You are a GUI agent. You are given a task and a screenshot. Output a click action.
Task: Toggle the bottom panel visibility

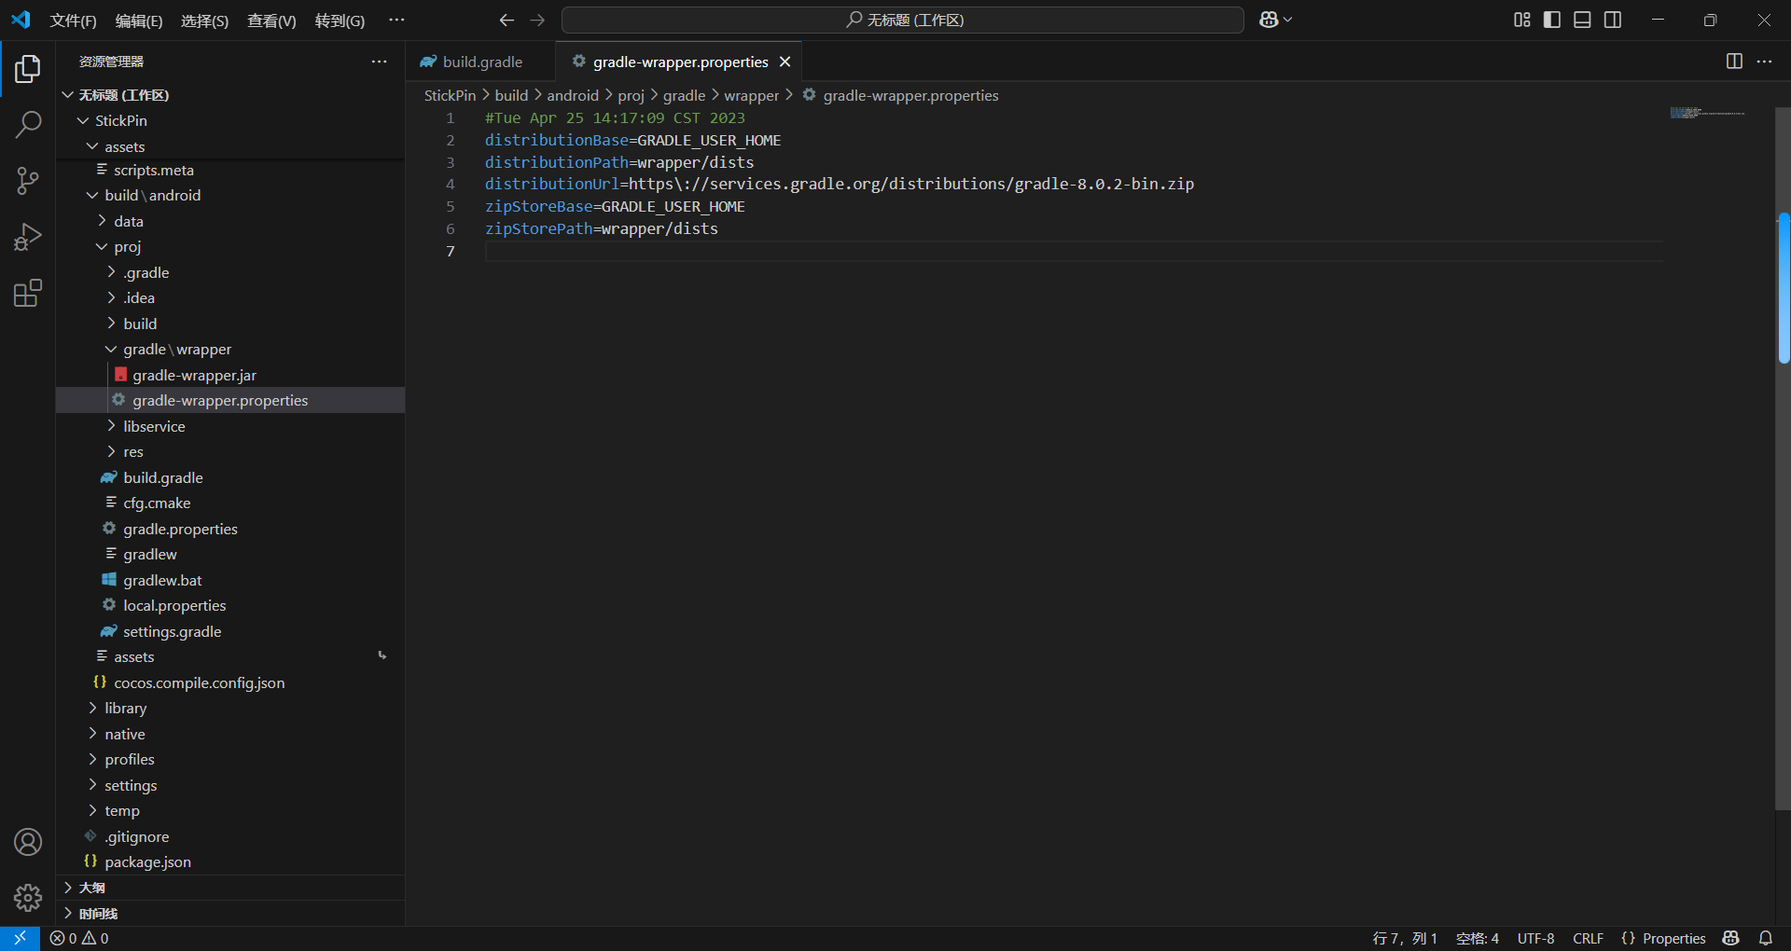1582,19
